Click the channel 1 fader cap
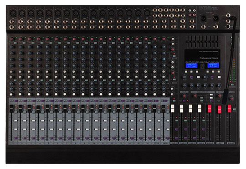Viewport: 246px width, 169px height. point(11,109)
